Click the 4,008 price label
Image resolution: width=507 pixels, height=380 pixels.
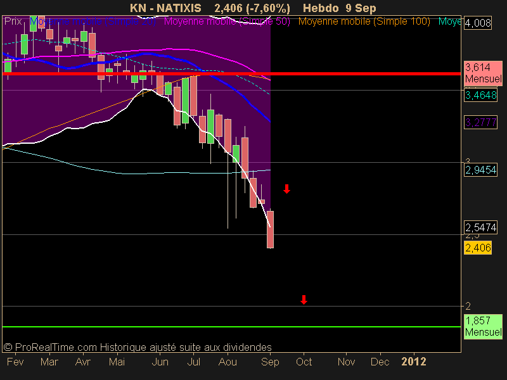click(478, 23)
